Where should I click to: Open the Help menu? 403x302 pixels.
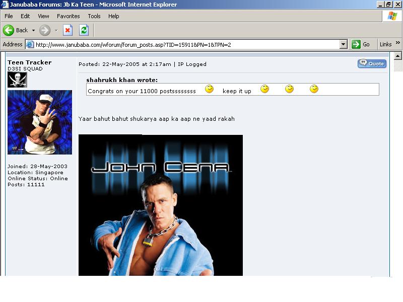(114, 16)
